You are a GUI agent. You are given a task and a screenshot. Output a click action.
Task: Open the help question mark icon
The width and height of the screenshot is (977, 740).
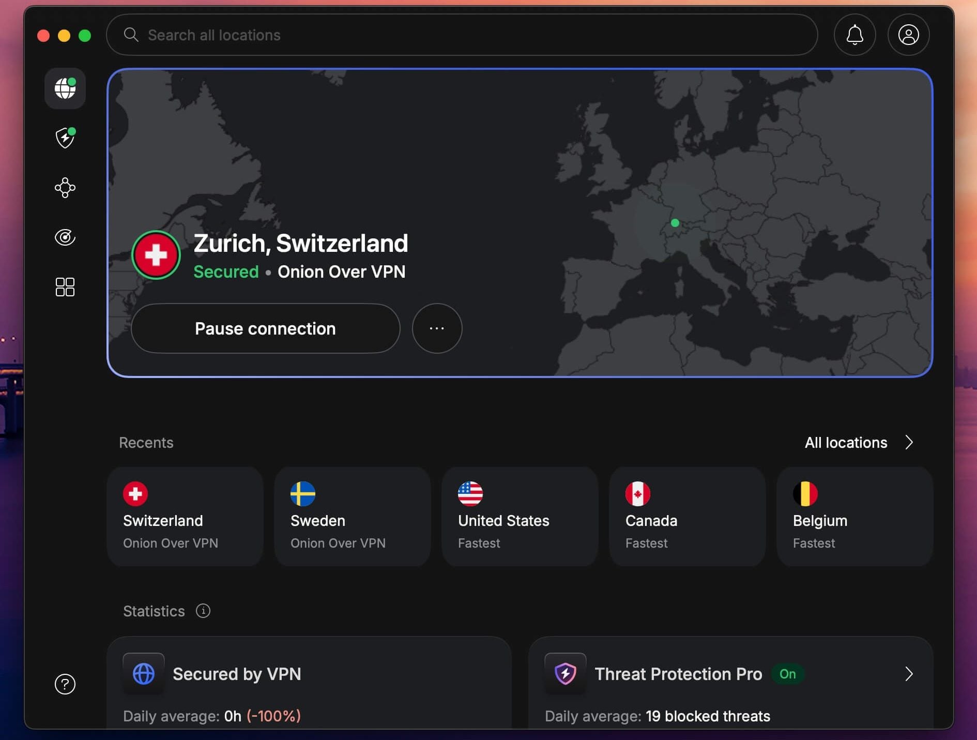click(65, 684)
